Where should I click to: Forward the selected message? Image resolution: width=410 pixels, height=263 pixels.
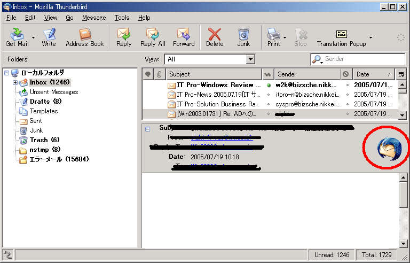(184, 37)
